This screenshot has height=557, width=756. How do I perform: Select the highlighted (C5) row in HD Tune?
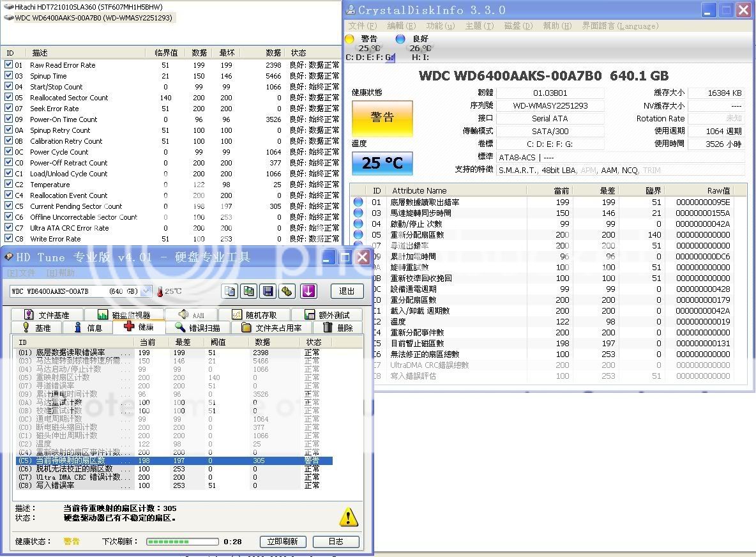point(174,461)
